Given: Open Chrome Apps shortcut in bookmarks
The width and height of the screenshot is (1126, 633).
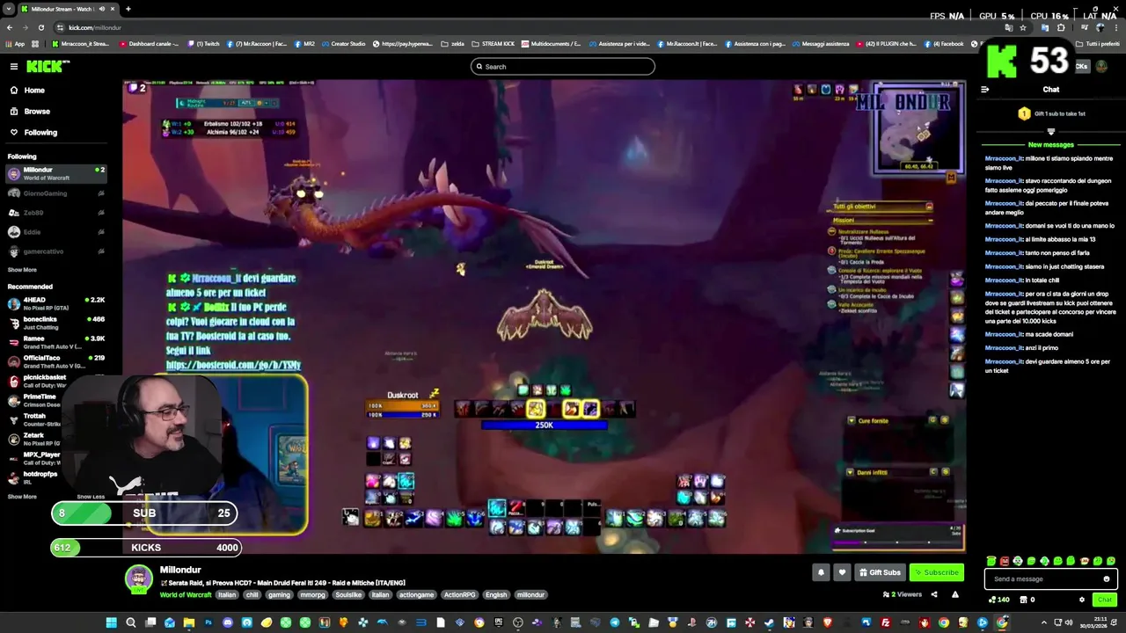Looking at the screenshot, I should 16,44.
